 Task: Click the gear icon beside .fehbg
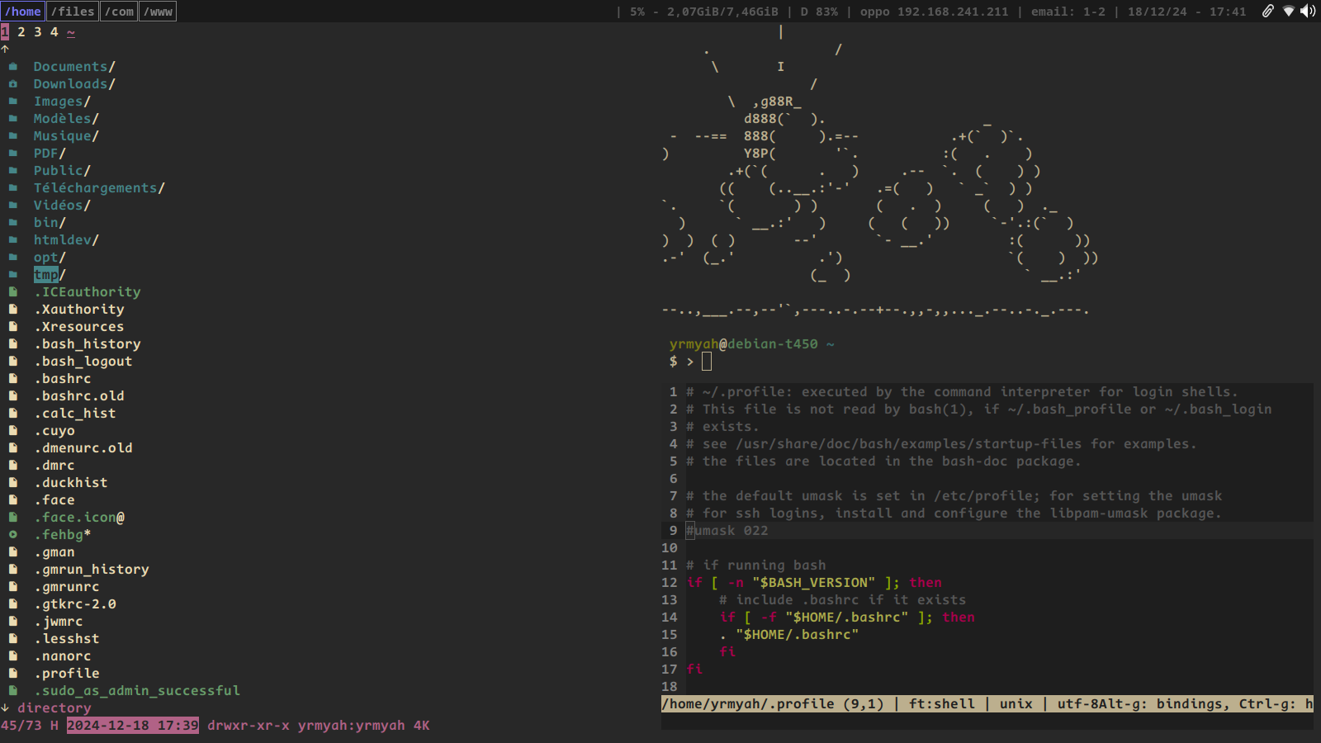click(x=13, y=534)
